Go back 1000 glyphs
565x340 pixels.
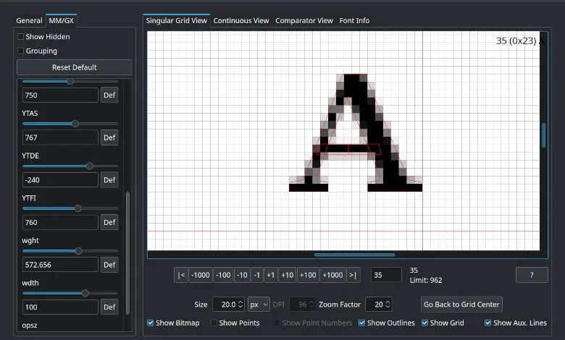click(x=201, y=275)
